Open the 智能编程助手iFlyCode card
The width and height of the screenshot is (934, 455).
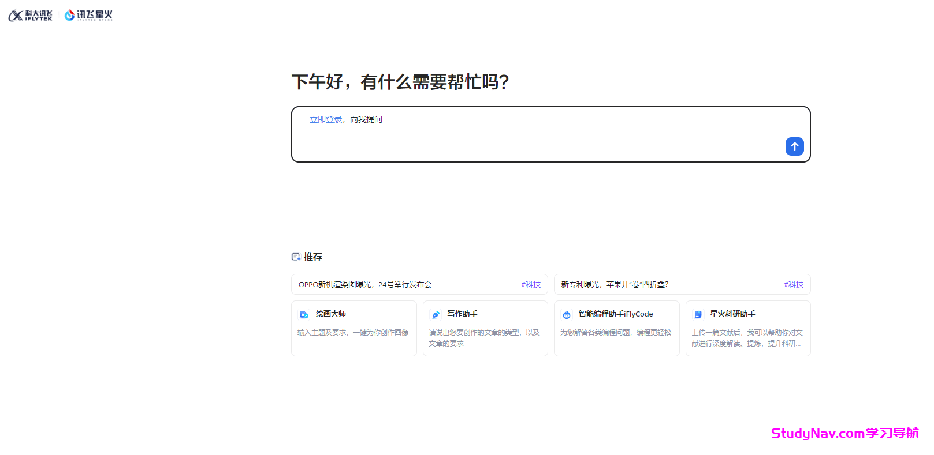coord(616,328)
